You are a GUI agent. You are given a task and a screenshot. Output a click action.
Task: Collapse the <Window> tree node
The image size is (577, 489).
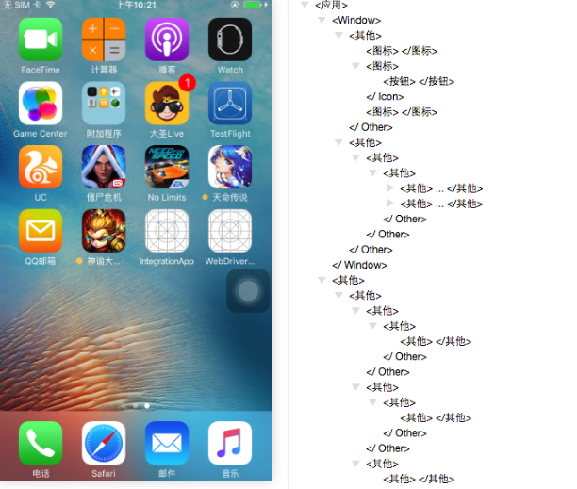point(321,20)
